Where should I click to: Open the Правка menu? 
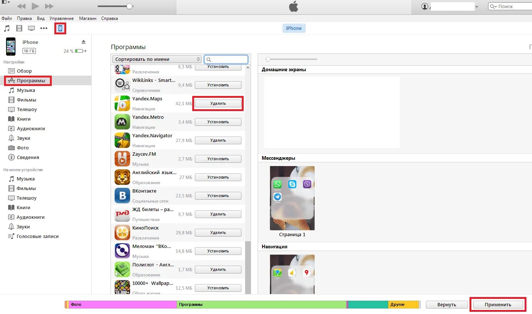(x=24, y=18)
